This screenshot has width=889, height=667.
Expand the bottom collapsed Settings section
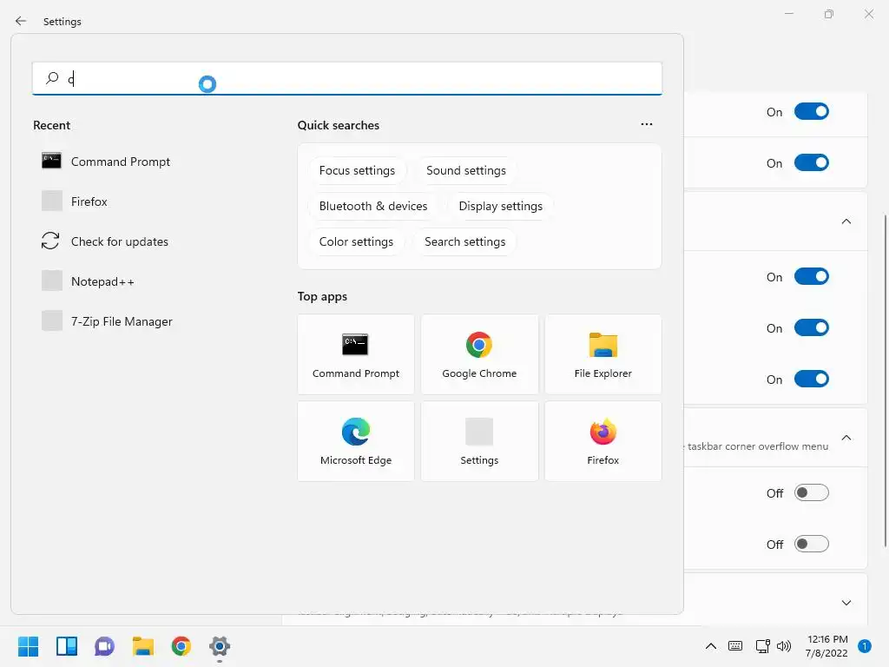pyautogui.click(x=846, y=603)
